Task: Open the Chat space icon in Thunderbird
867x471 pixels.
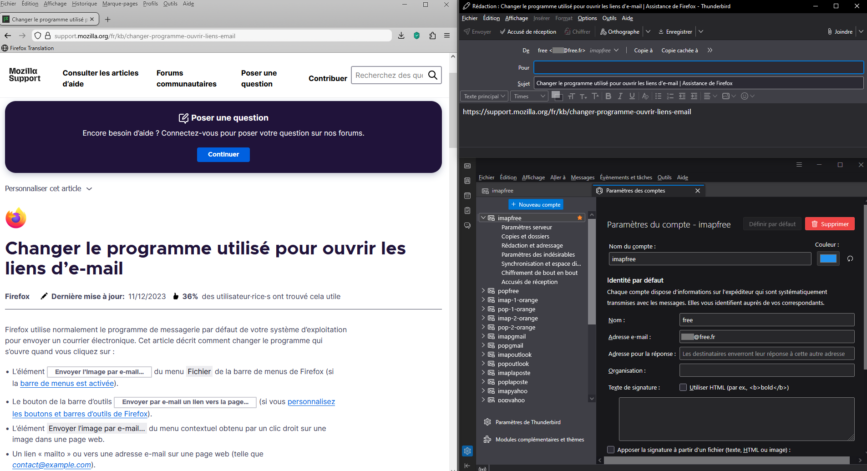Action: pos(467,226)
